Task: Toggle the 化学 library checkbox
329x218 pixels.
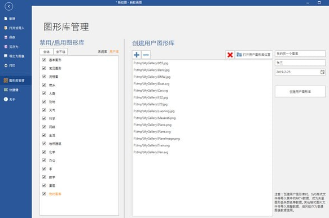Action: tap(44, 152)
